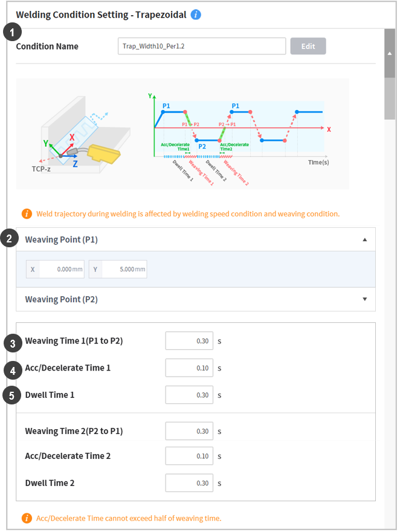Click the Weaving Time 2 value field
Viewport: 400px width, 532px height.
189,431
